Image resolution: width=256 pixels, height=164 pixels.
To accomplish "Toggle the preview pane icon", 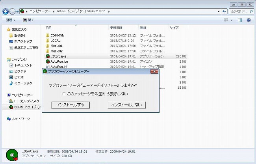I will pos(239,20).
